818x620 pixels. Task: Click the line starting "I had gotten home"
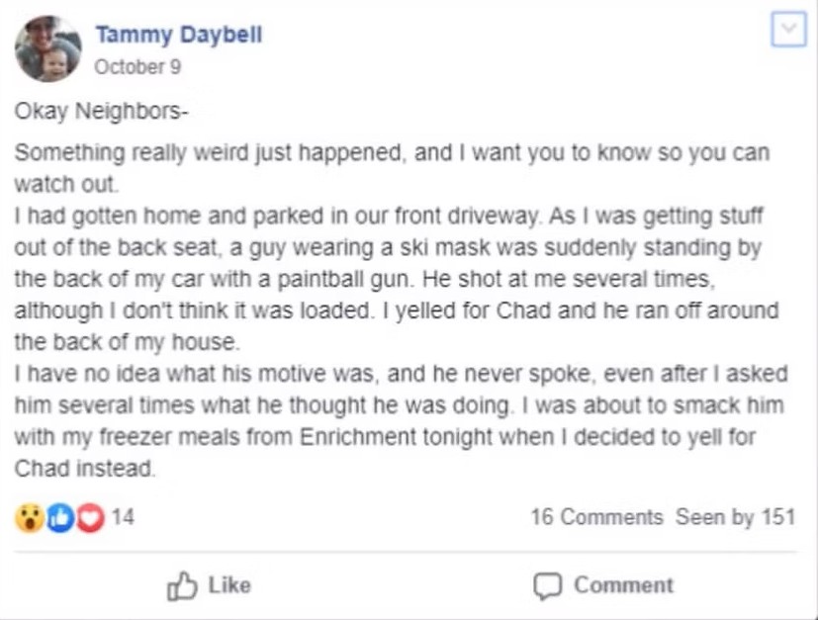[x=388, y=217]
